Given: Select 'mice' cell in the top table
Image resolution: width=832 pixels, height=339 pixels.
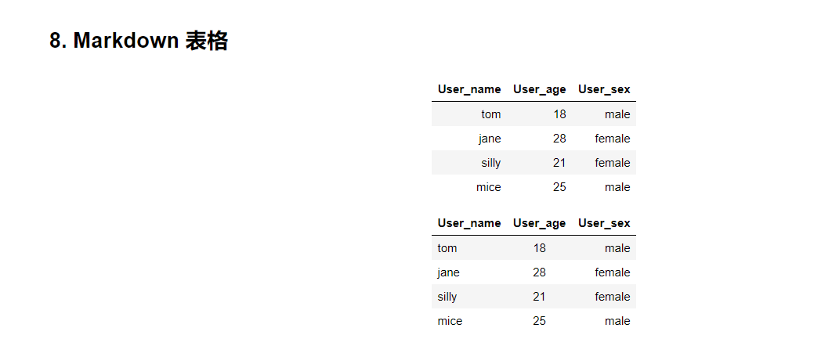Looking at the screenshot, I should pyautogui.click(x=488, y=187).
